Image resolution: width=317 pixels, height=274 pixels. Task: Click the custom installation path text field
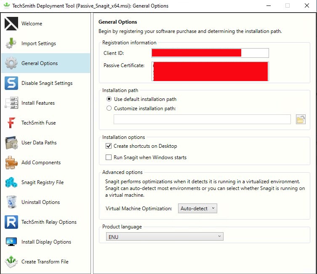[x=202, y=119]
